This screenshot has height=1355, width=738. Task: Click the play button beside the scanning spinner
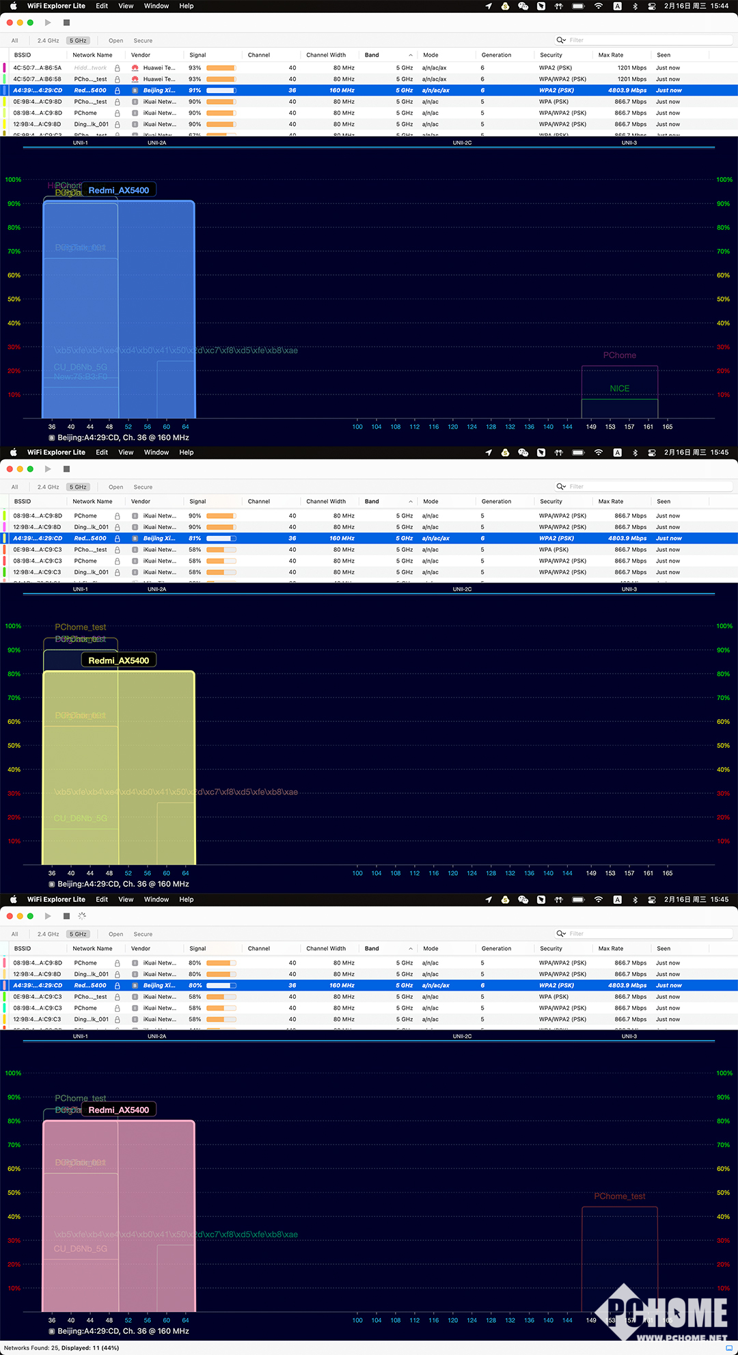(48, 915)
